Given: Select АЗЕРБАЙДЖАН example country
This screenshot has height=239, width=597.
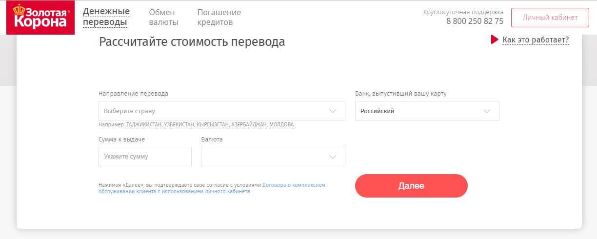Looking at the screenshot, I should click(249, 125).
